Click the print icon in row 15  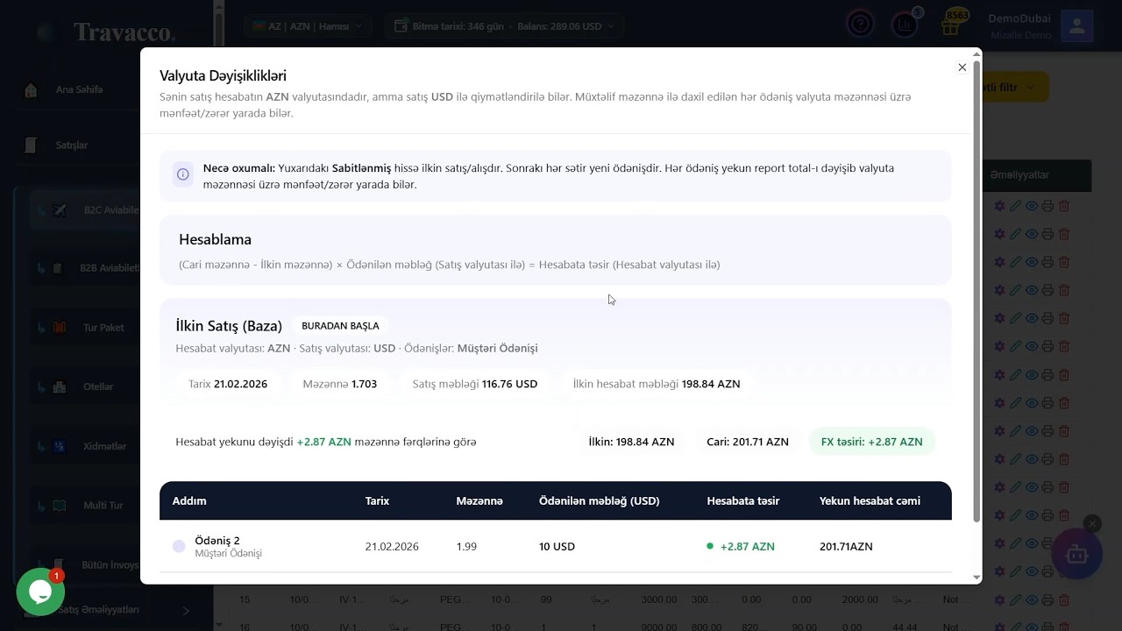point(1047,599)
